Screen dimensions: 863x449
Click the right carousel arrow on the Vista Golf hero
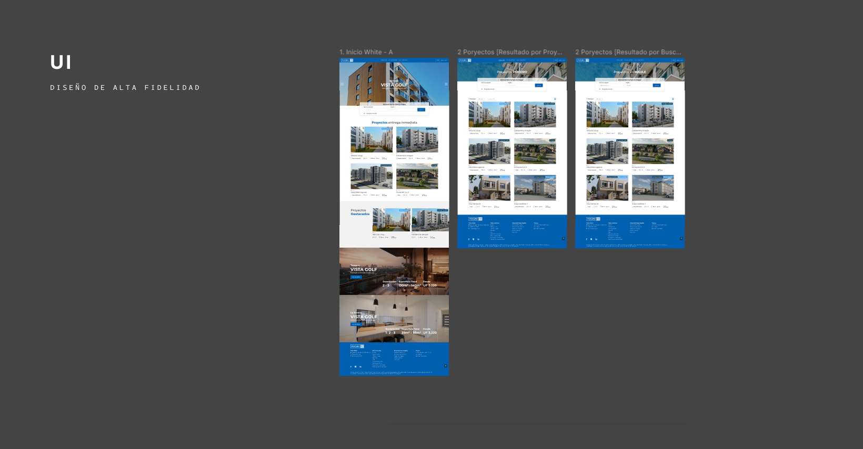[x=446, y=84]
